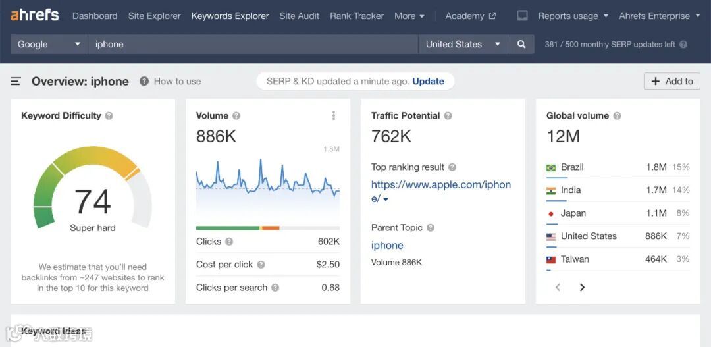This screenshot has height=347, width=711.
Task: Open Site Audit
Action: pos(300,16)
